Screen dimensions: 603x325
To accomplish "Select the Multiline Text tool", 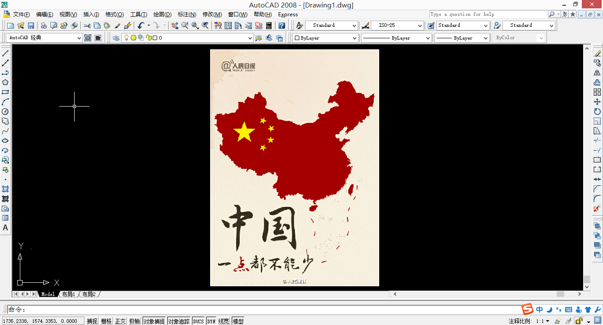I will point(5,228).
